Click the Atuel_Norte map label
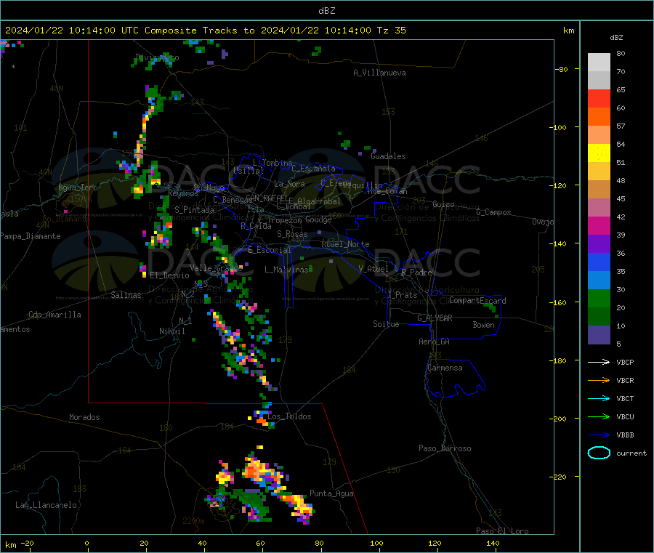 click(345, 244)
